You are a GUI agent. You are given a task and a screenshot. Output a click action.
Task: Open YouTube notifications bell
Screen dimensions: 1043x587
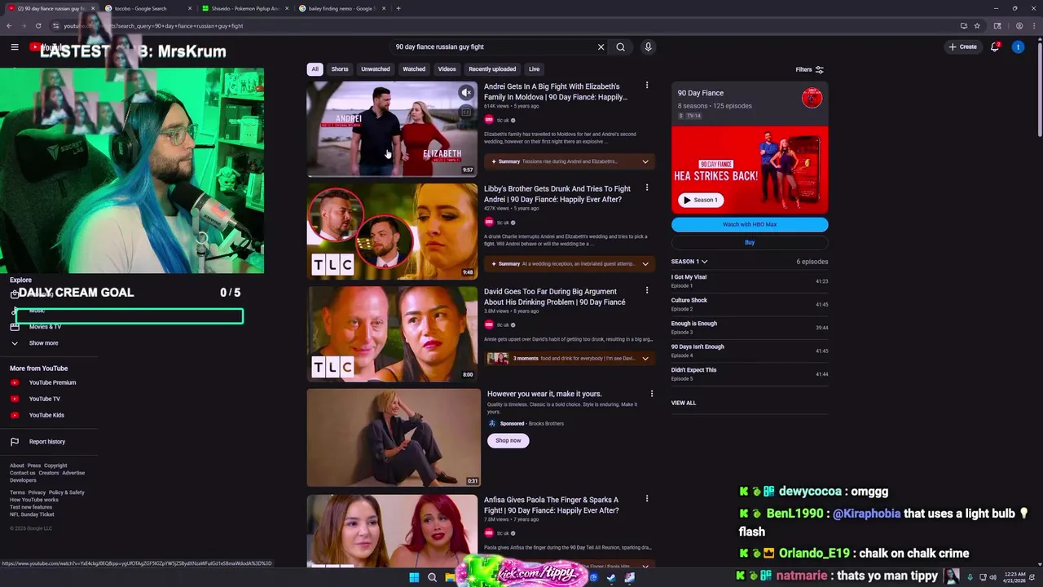point(995,47)
